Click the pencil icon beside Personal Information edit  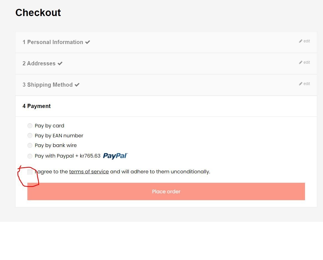pos(301,41)
